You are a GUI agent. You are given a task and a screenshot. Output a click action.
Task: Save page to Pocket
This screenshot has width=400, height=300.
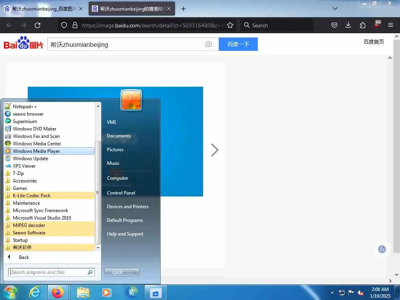coord(334,25)
